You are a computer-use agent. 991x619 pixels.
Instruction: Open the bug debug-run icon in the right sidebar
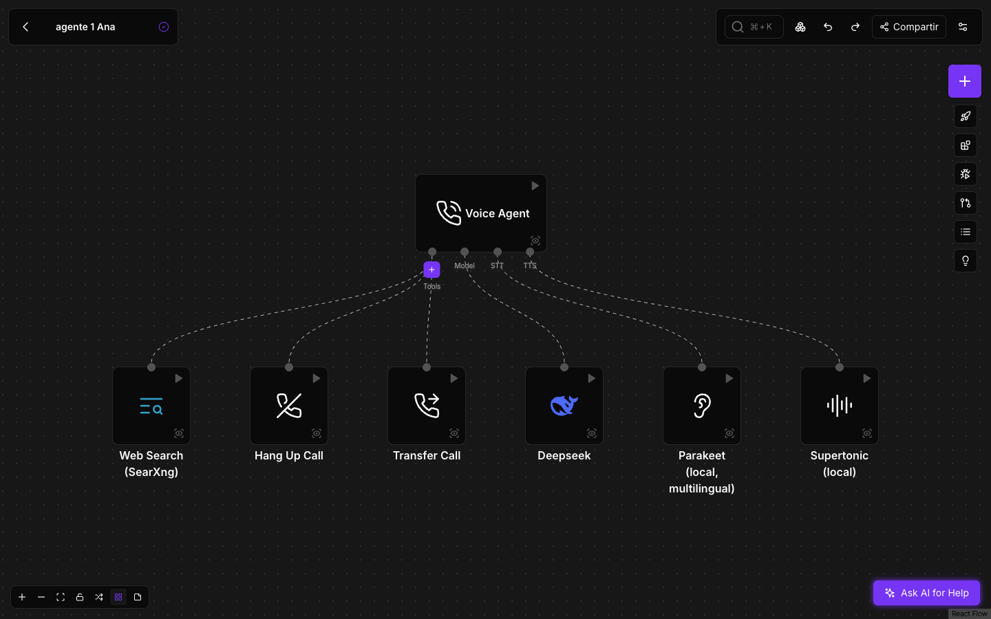[x=966, y=174]
